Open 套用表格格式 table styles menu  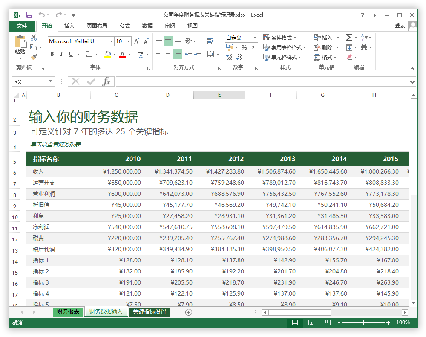click(285, 48)
